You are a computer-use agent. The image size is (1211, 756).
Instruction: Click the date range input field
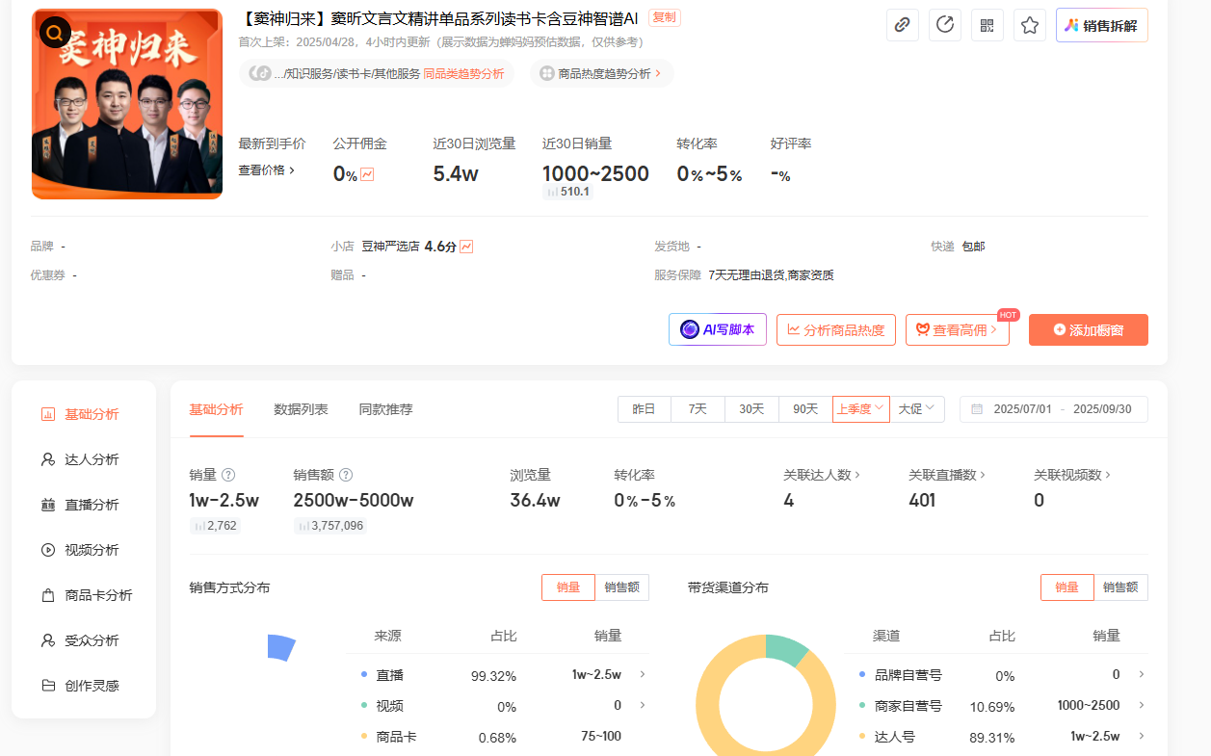(1053, 409)
